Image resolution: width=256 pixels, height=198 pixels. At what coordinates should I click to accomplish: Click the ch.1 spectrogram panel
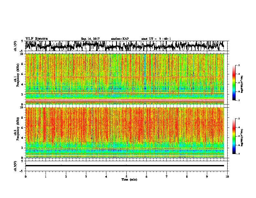pos(125,79)
